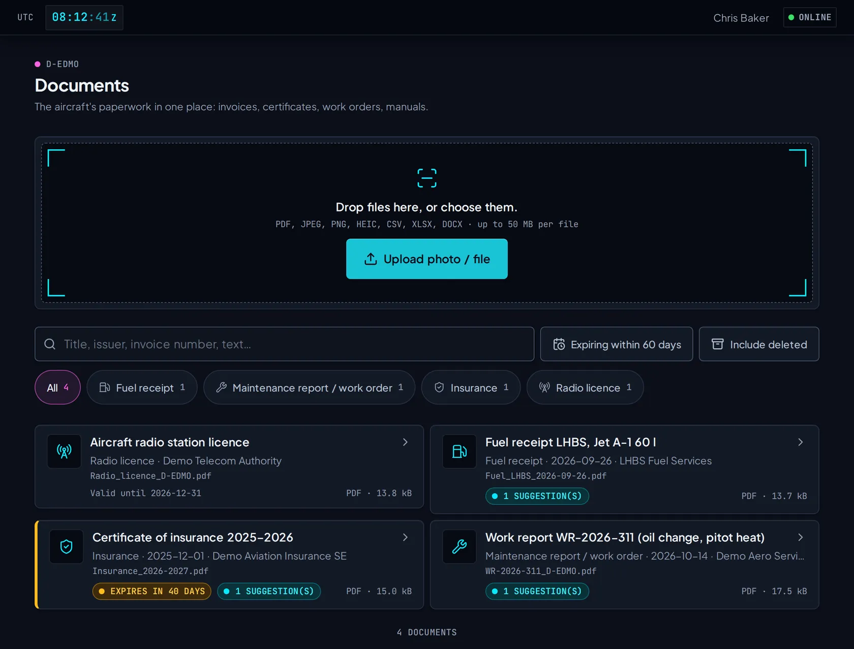This screenshot has height=649, width=854.
Task: Click the Upload photo / file button
Action: (426, 259)
